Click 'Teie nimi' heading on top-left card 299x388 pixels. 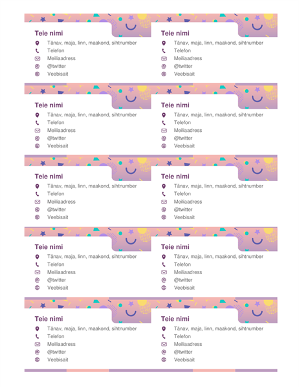[x=49, y=33]
